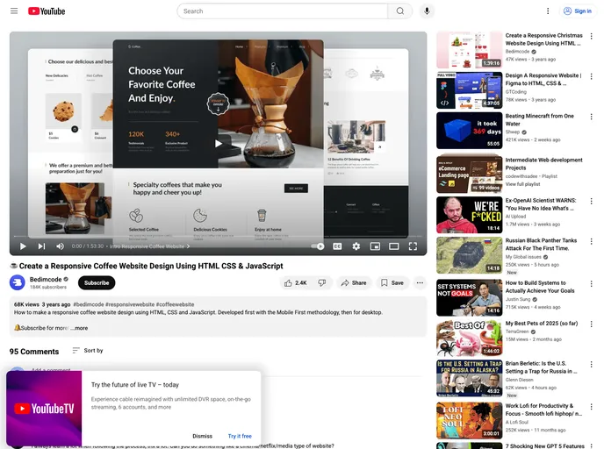Share the video
Viewport: 604px width, 449px height.
click(354, 282)
